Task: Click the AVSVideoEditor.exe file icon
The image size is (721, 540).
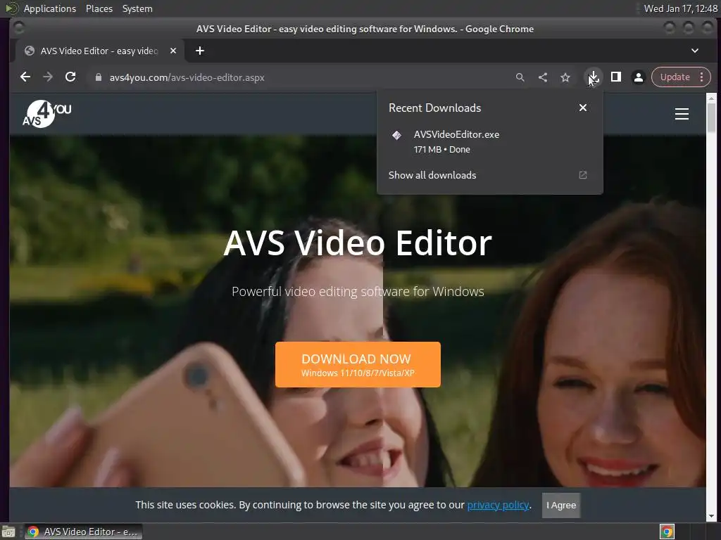Action: tap(396, 135)
